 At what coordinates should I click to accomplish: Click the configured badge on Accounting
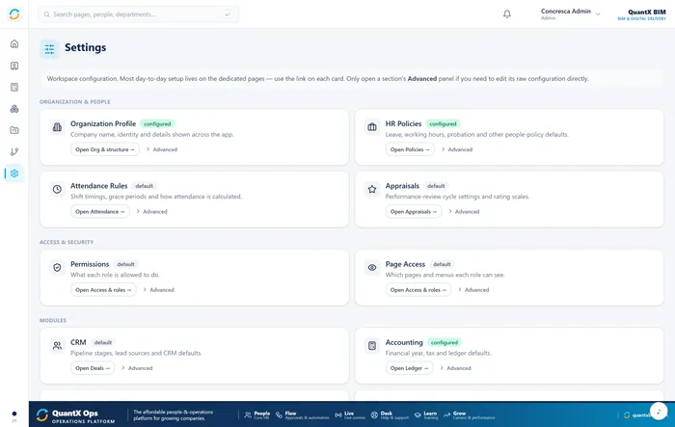click(x=445, y=342)
